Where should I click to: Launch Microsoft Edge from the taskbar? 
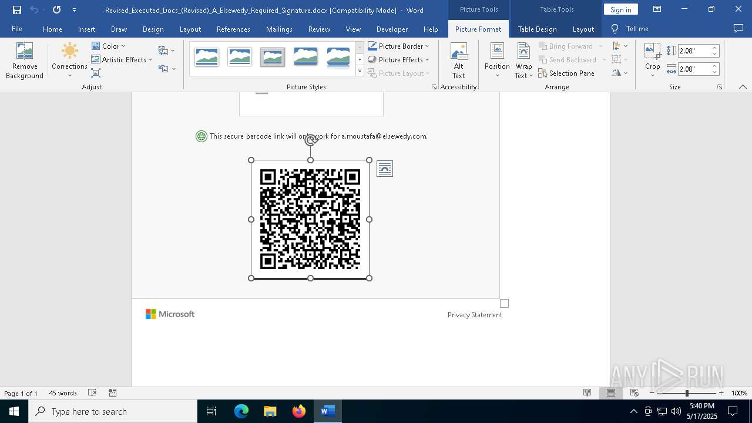click(x=241, y=411)
